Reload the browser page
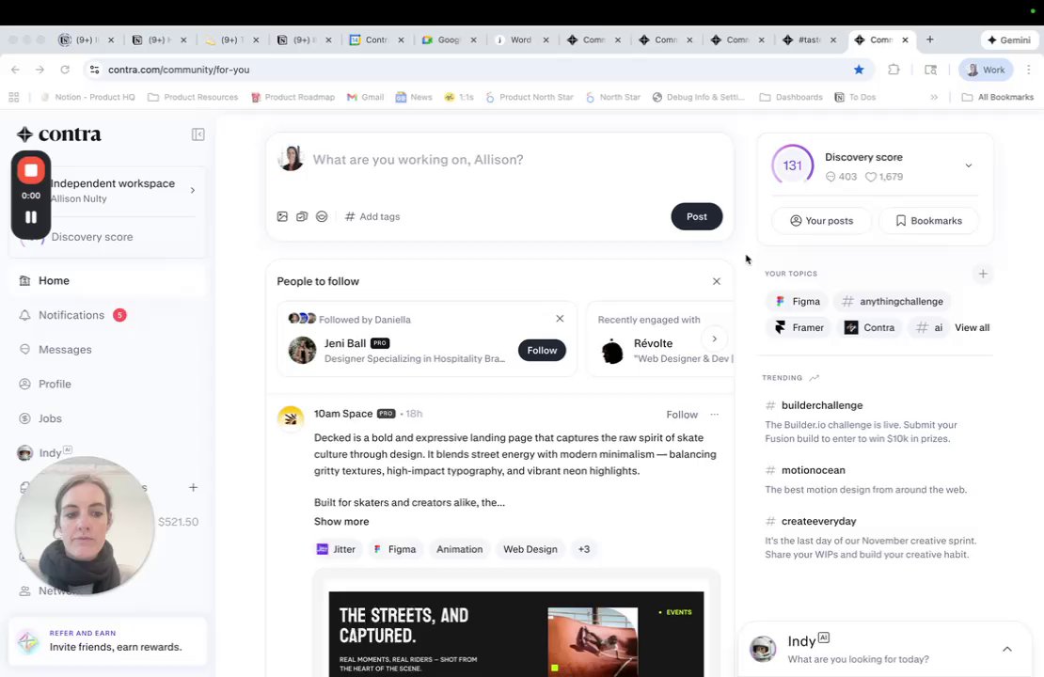Viewport: 1044px width, 677px height. click(x=65, y=70)
